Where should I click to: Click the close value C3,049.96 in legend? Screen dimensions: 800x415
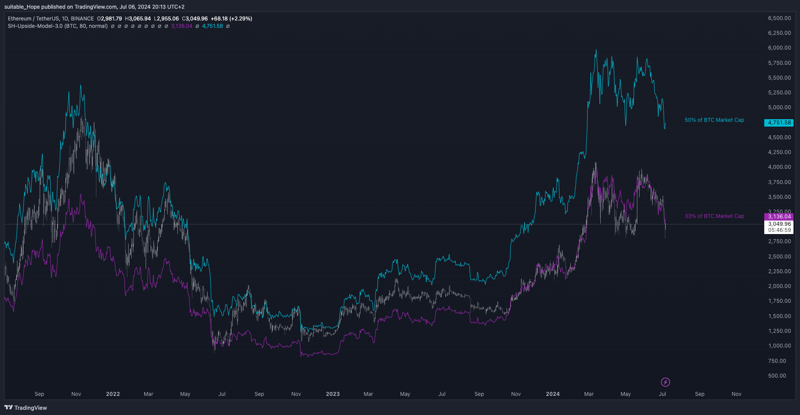pos(194,19)
